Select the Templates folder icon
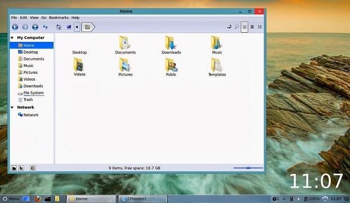350x203 pixels. [217, 65]
